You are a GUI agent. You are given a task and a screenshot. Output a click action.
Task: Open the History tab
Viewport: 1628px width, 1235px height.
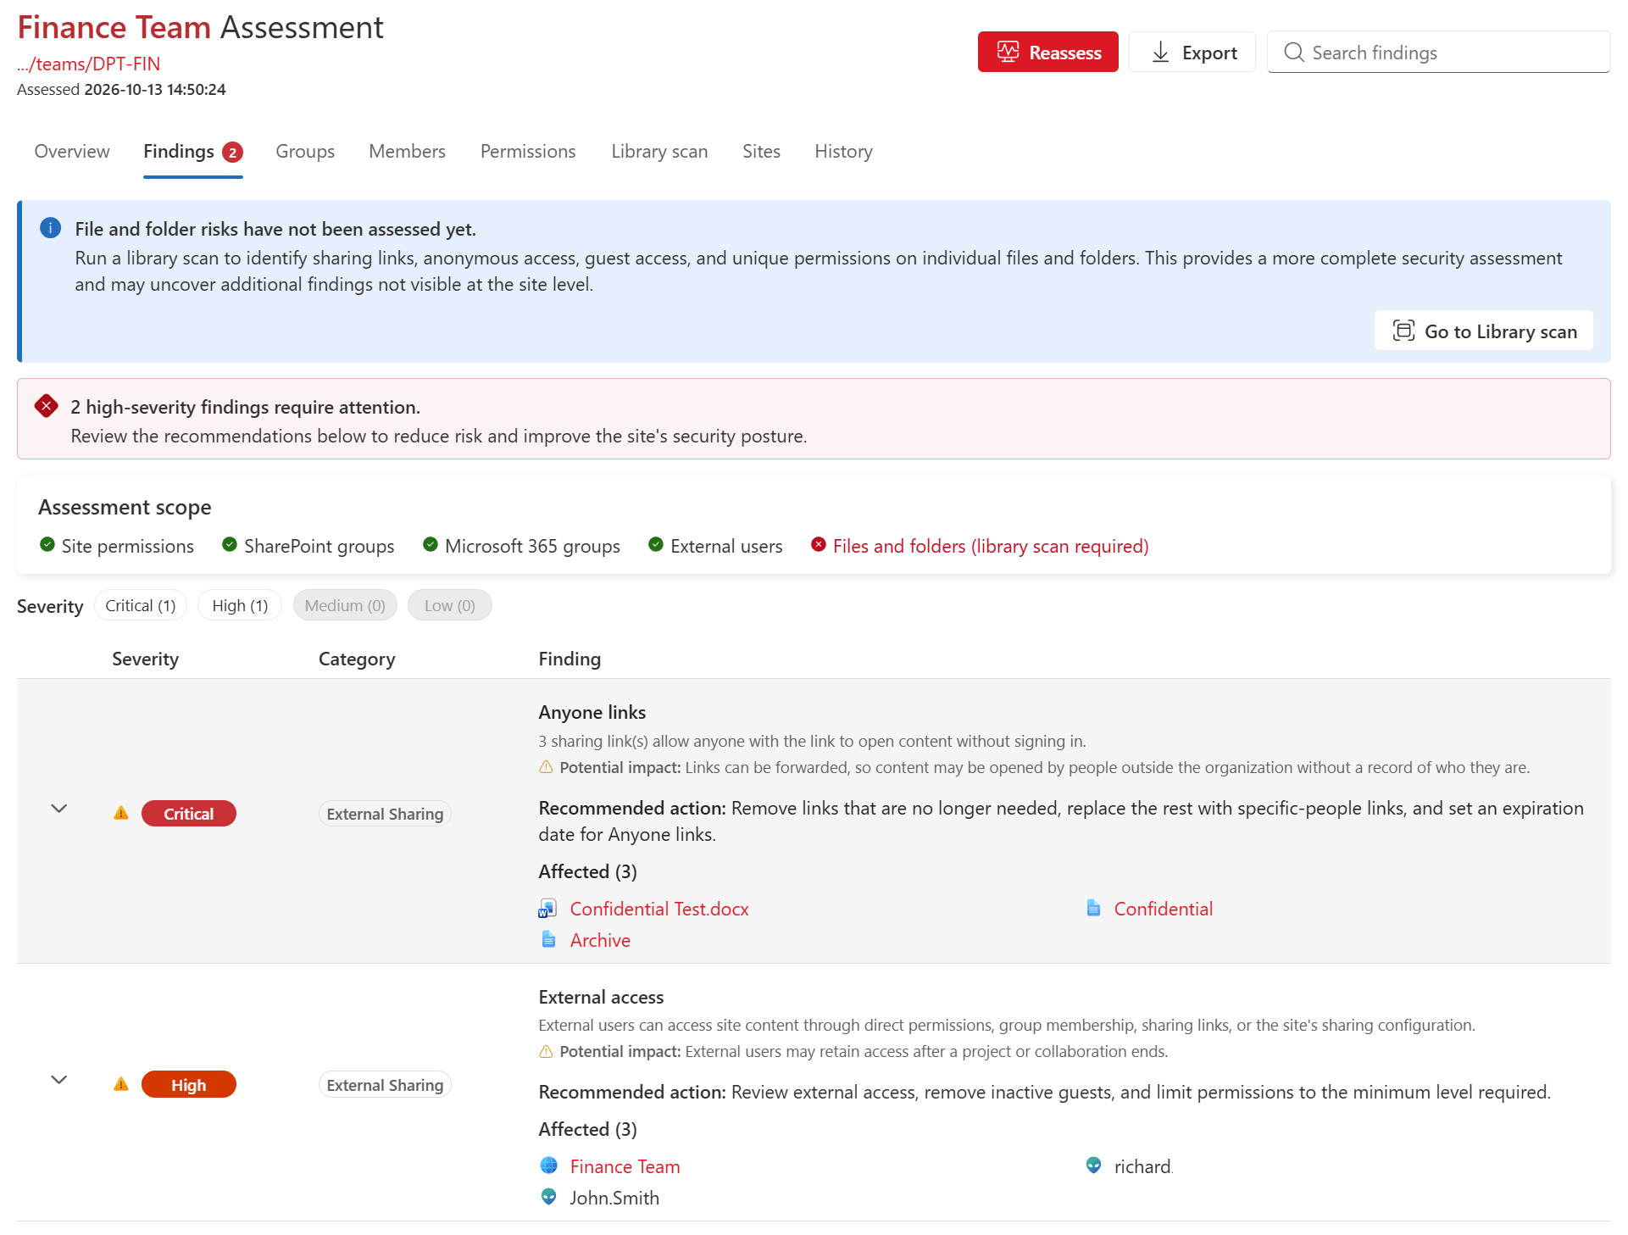point(843,151)
